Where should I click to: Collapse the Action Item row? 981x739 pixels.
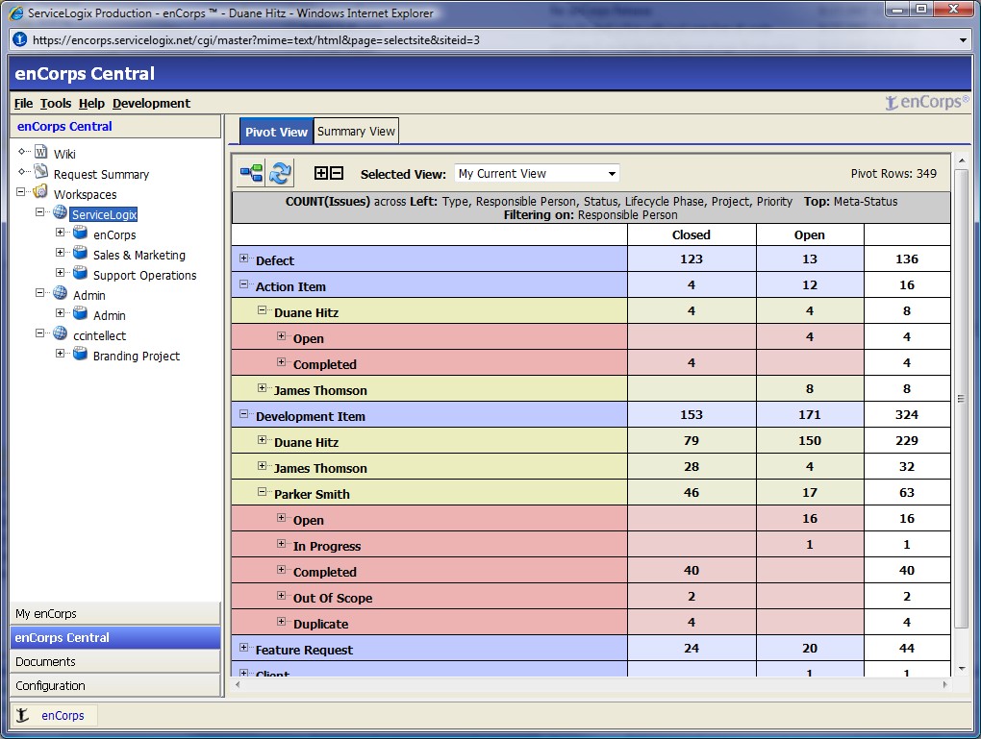tap(244, 283)
